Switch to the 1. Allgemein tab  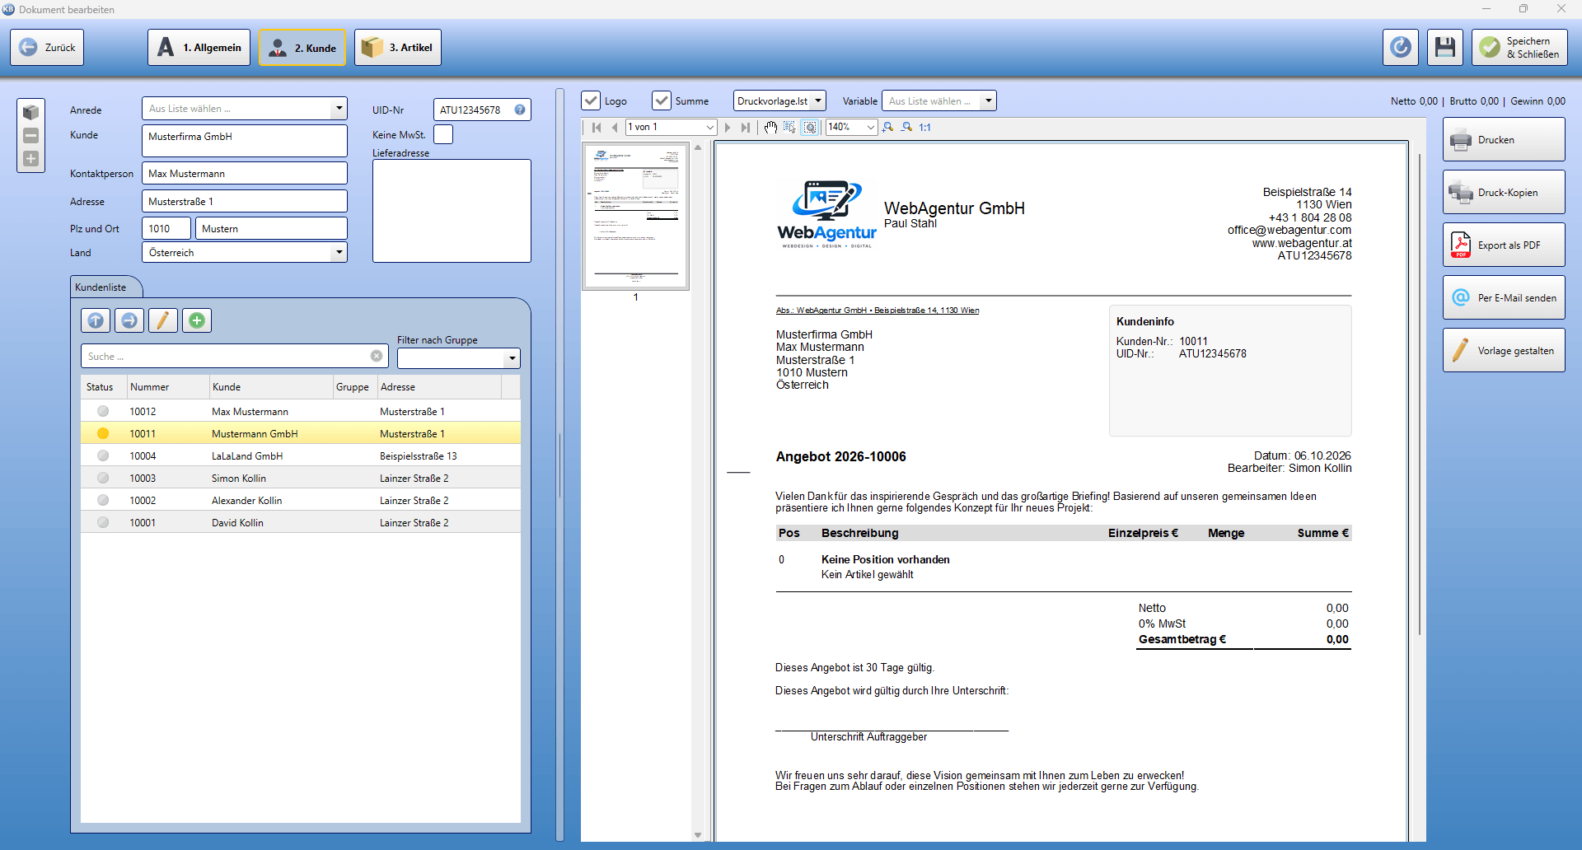200,47
